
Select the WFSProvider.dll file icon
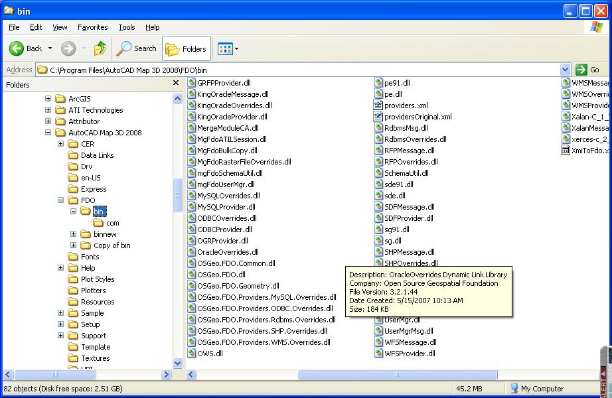[378, 354]
